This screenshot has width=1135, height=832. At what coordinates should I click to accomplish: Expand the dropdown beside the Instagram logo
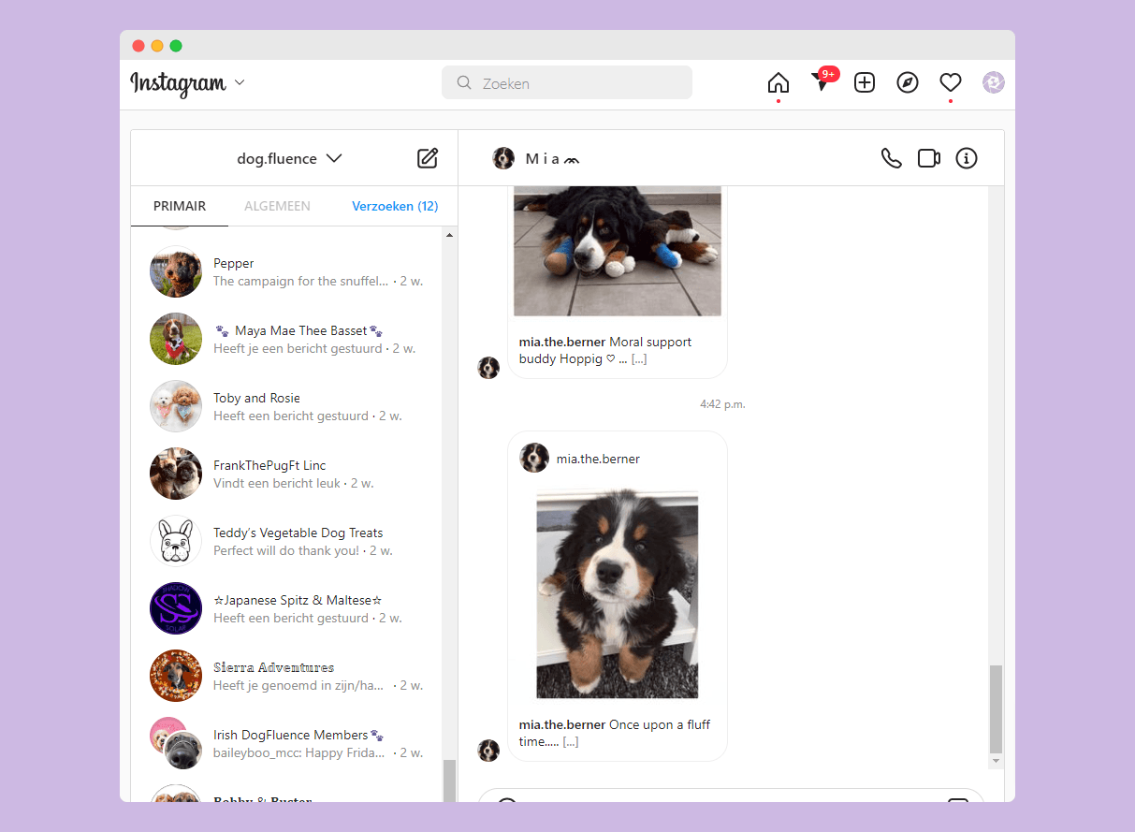click(240, 83)
